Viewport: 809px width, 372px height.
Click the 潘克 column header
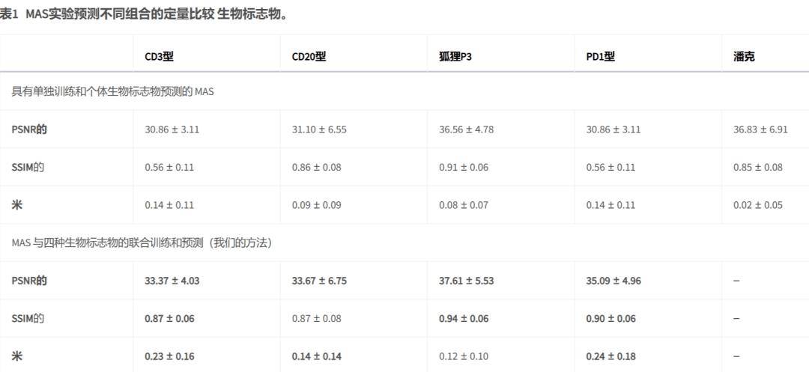[x=744, y=57]
